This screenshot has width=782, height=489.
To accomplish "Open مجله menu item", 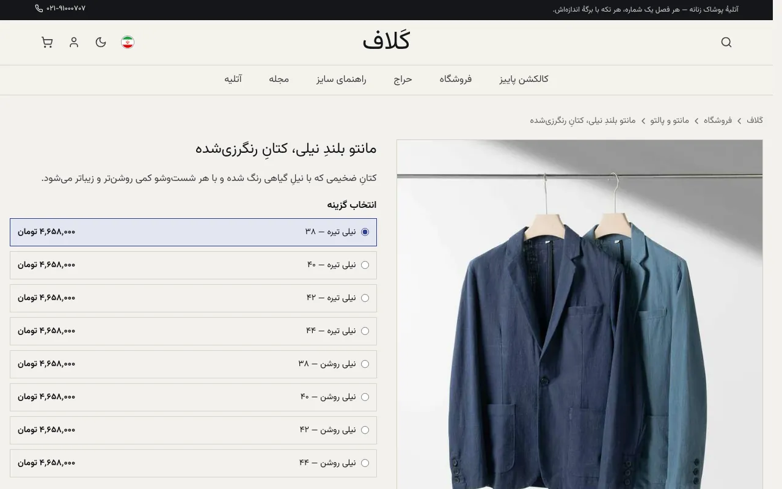I will click(x=279, y=79).
